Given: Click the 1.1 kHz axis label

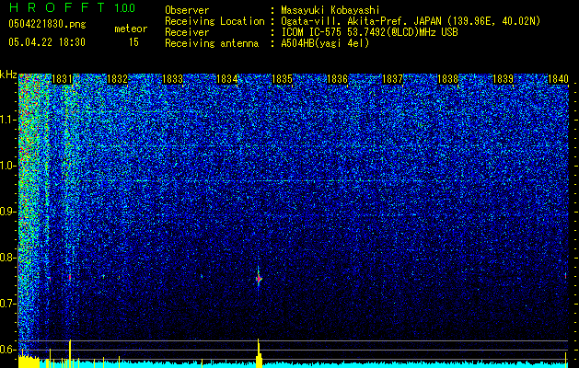Looking at the screenshot, I should (8, 120).
